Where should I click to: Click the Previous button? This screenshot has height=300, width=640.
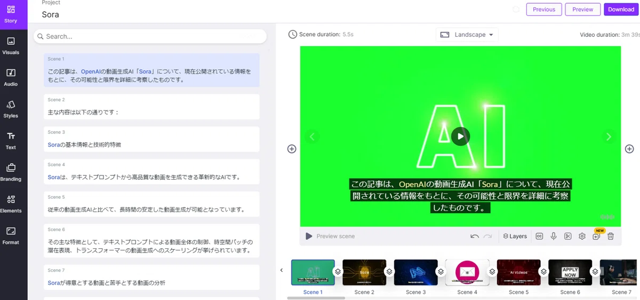click(544, 10)
